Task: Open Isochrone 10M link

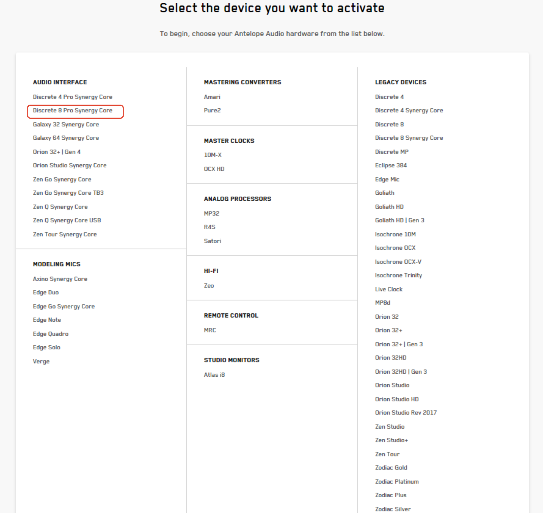Action: (396, 234)
